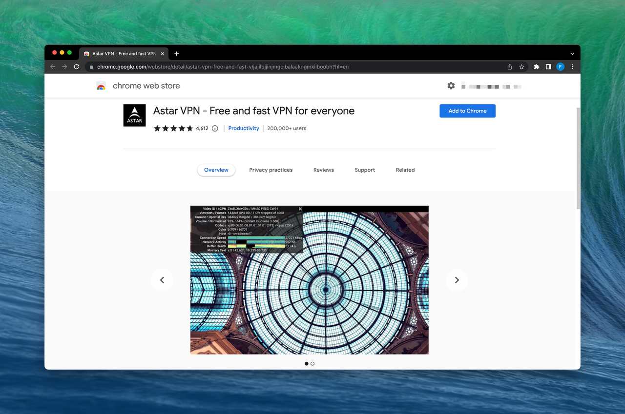The height and width of the screenshot is (414, 625).
Task: Select the Astar VPN browser tab
Action: pyautogui.click(x=124, y=54)
